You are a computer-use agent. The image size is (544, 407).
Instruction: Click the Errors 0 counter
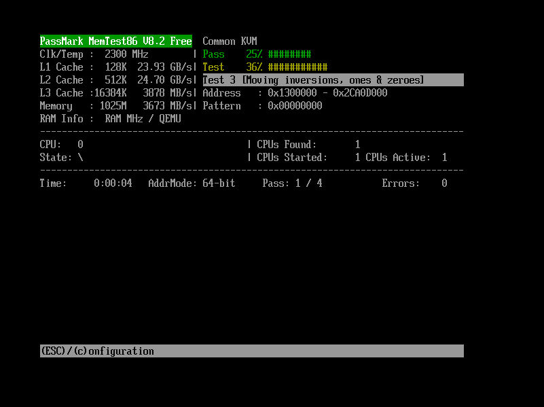tap(414, 183)
